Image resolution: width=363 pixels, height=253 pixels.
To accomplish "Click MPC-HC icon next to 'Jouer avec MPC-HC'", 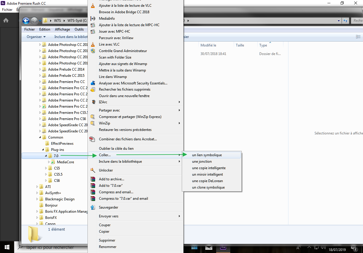I will pyautogui.click(x=93, y=31).
